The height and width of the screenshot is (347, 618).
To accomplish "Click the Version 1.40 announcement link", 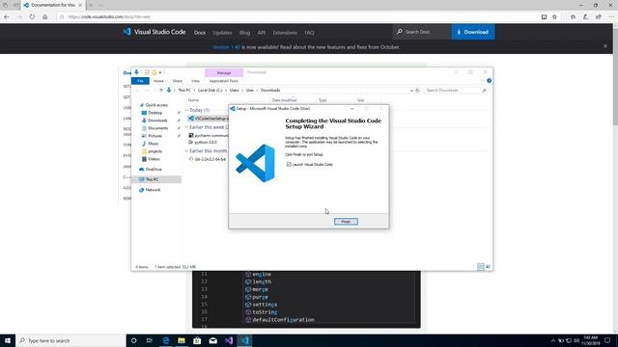I will click(226, 47).
